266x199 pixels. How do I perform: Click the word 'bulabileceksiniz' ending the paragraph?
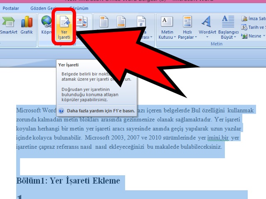tap(201, 147)
